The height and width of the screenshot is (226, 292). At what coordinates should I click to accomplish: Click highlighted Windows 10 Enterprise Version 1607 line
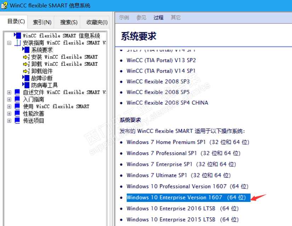click(188, 197)
